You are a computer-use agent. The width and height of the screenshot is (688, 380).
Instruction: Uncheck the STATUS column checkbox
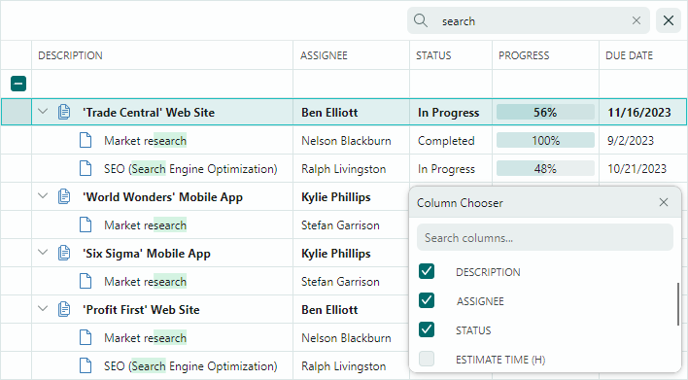427,329
